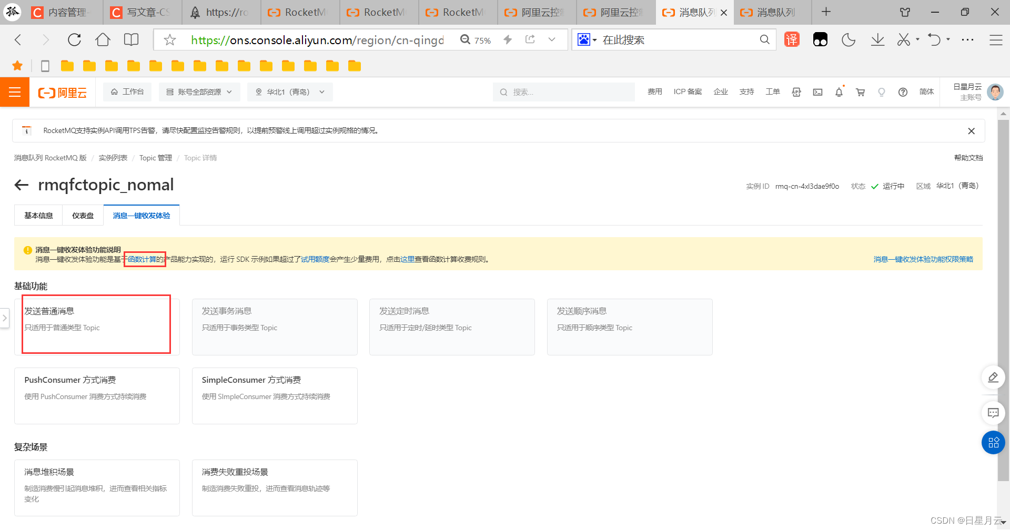Click the browser undo arrow icon
This screenshot has width=1010, height=530.
(934, 39)
